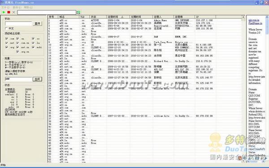Click the X clear icon in the toolbar
This screenshot has height=168, width=269.
14,12
